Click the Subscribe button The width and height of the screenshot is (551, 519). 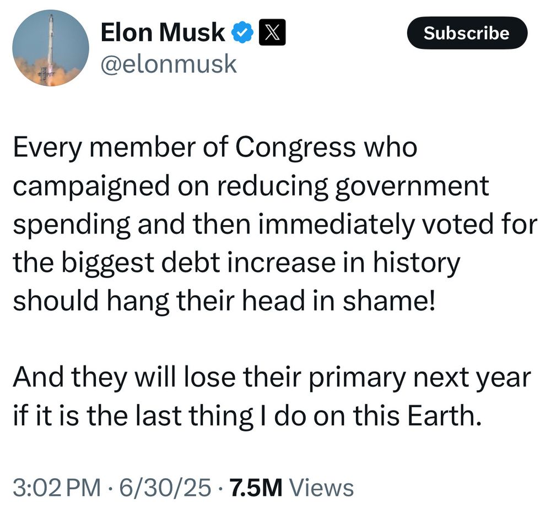click(467, 33)
